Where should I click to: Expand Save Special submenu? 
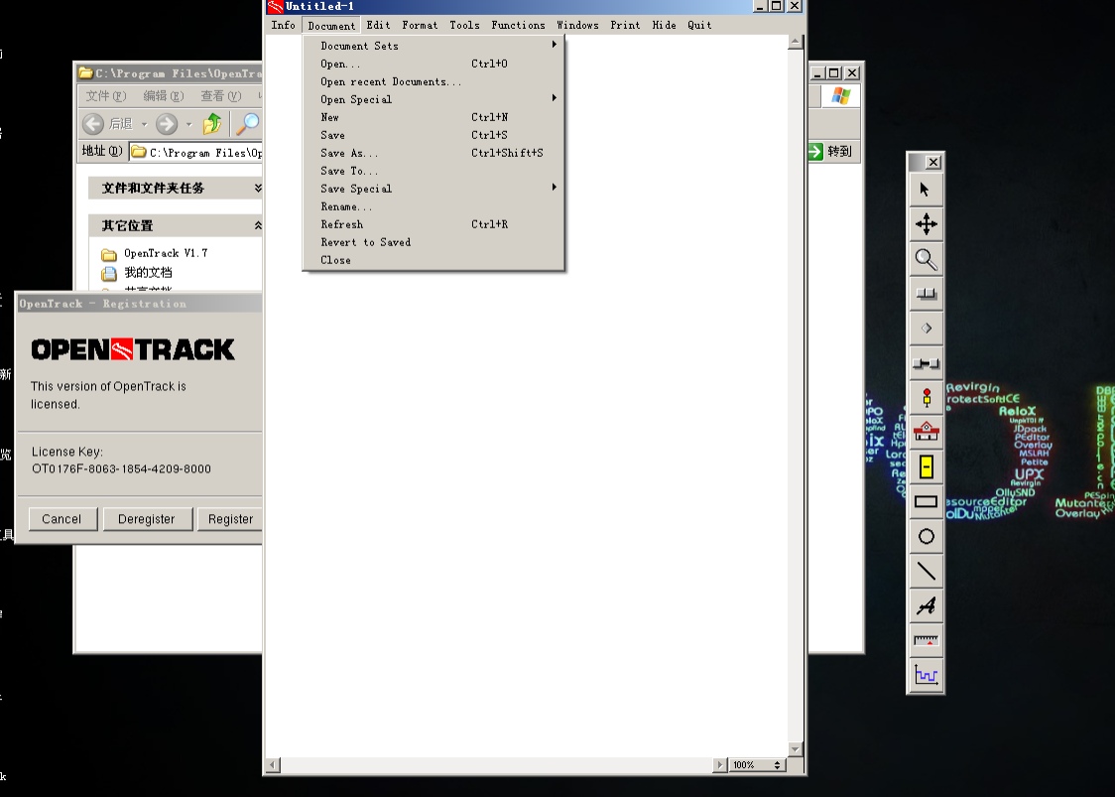434,189
